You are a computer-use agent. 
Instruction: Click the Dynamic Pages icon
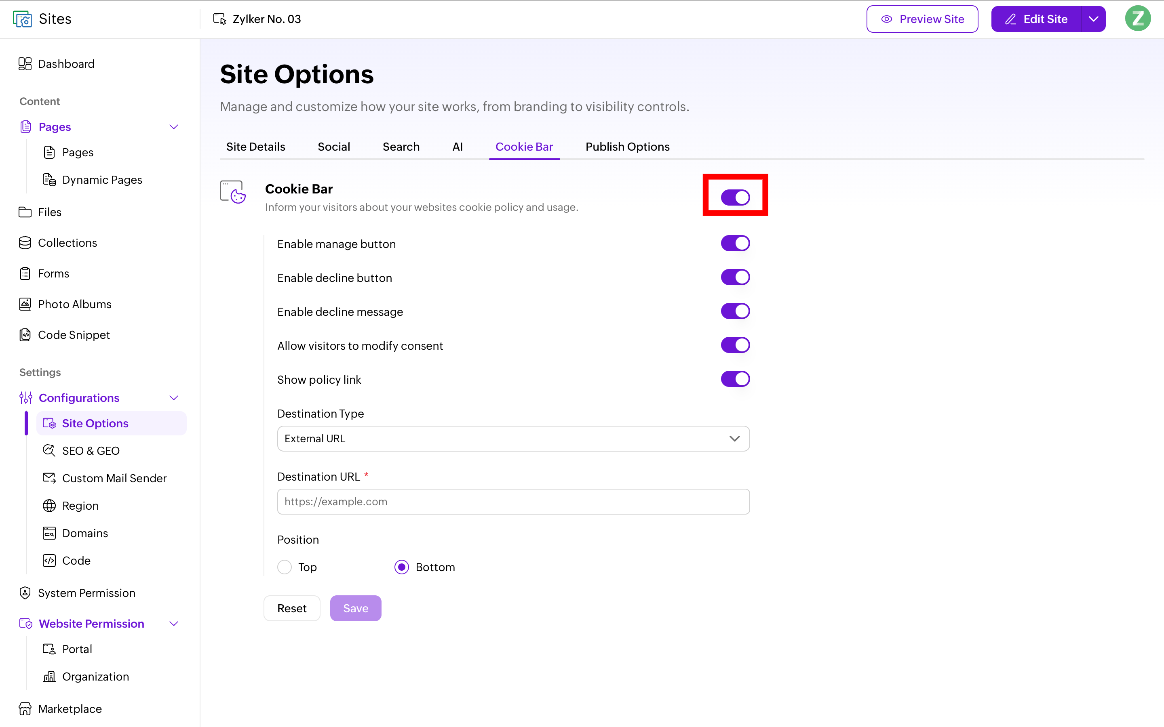pos(49,180)
